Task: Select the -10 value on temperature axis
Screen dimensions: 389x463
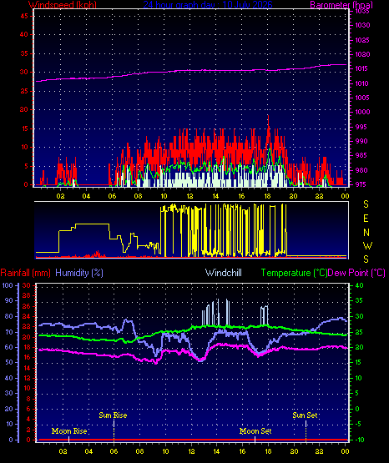Action: 359,440
